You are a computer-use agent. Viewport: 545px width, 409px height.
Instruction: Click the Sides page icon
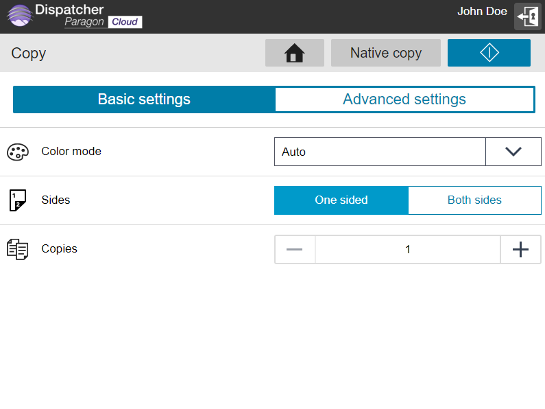(18, 200)
